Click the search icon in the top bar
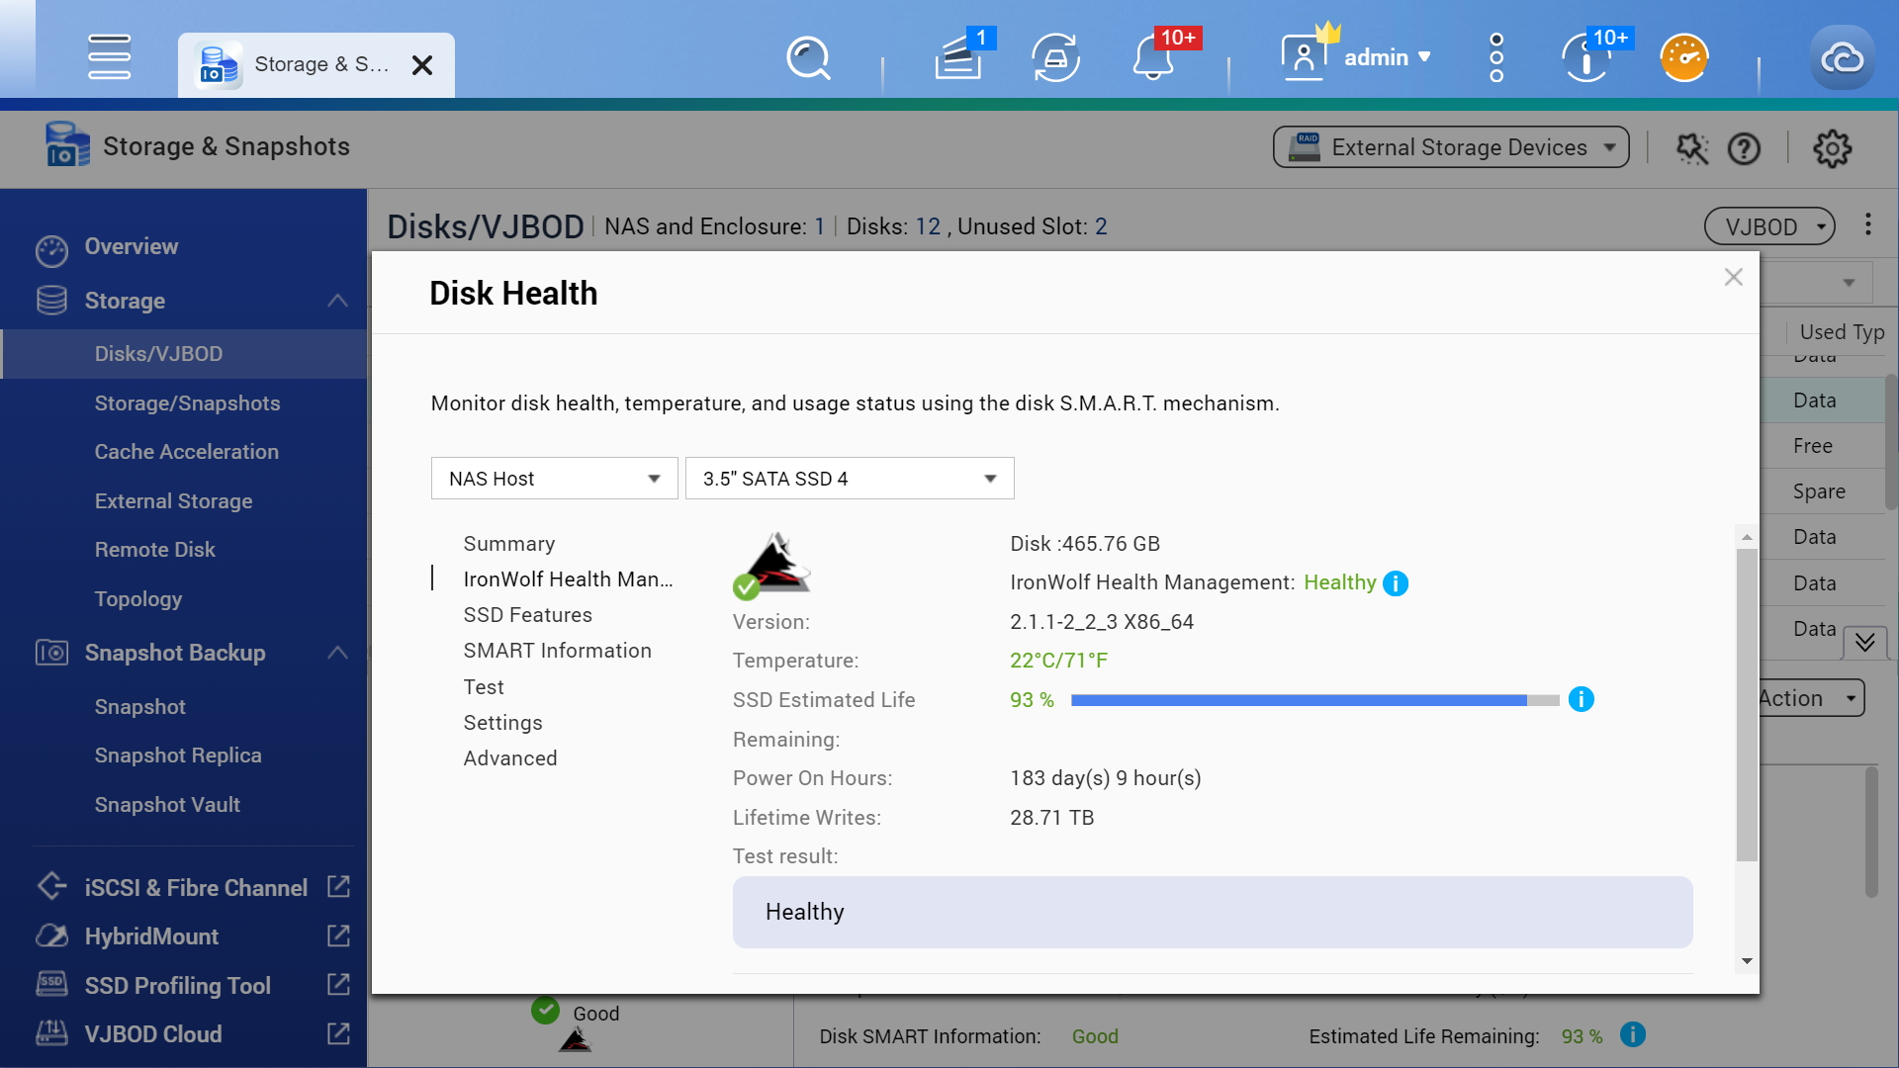The image size is (1899, 1068). click(x=806, y=56)
